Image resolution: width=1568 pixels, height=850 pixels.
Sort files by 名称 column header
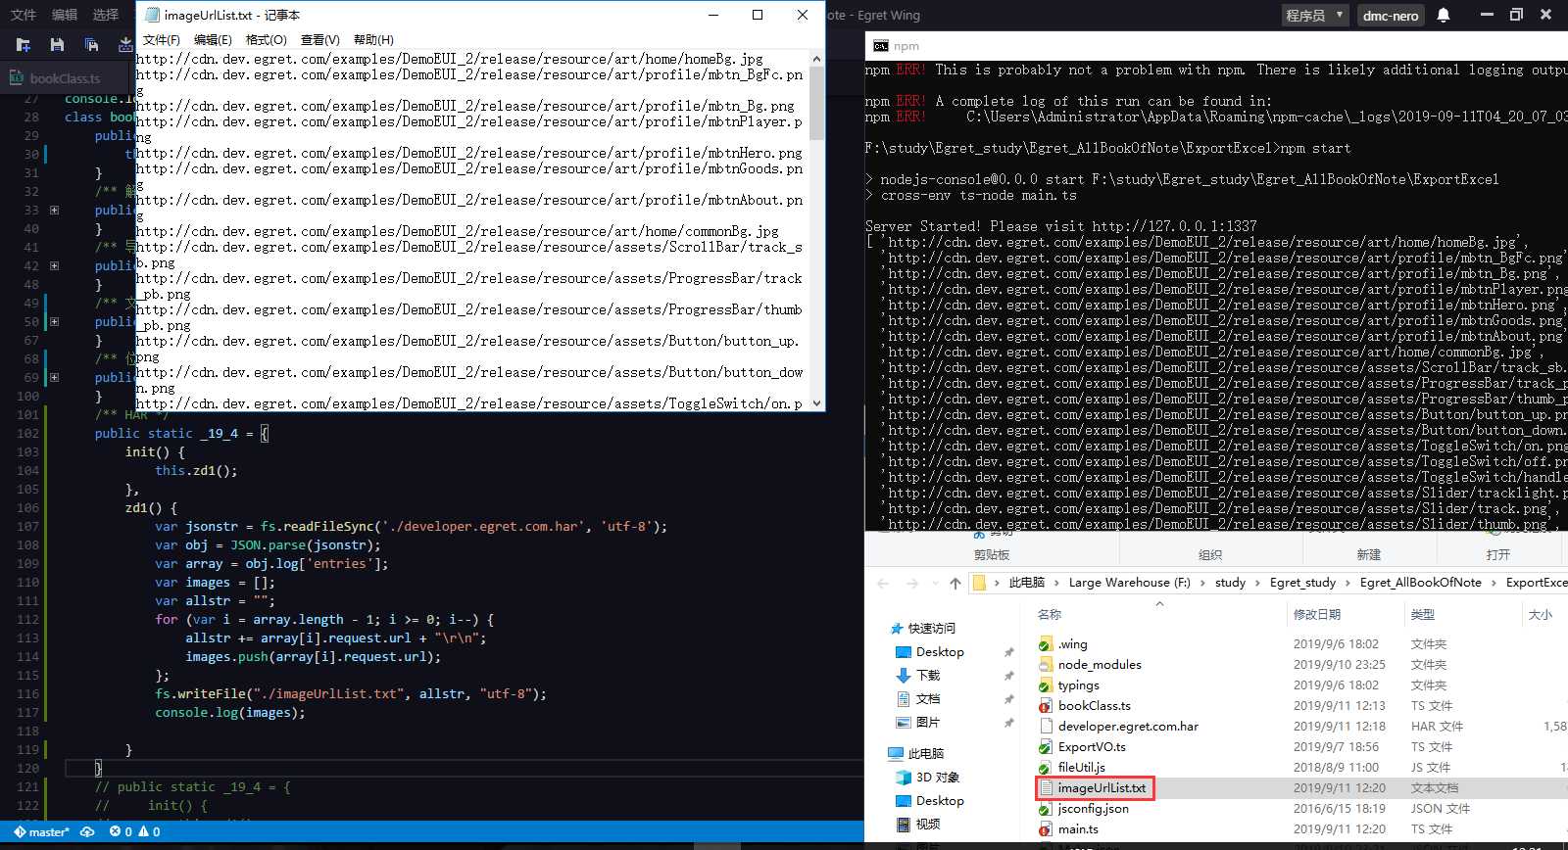coord(1049,615)
